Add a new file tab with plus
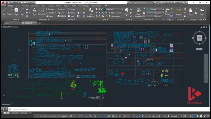 coord(40,23)
